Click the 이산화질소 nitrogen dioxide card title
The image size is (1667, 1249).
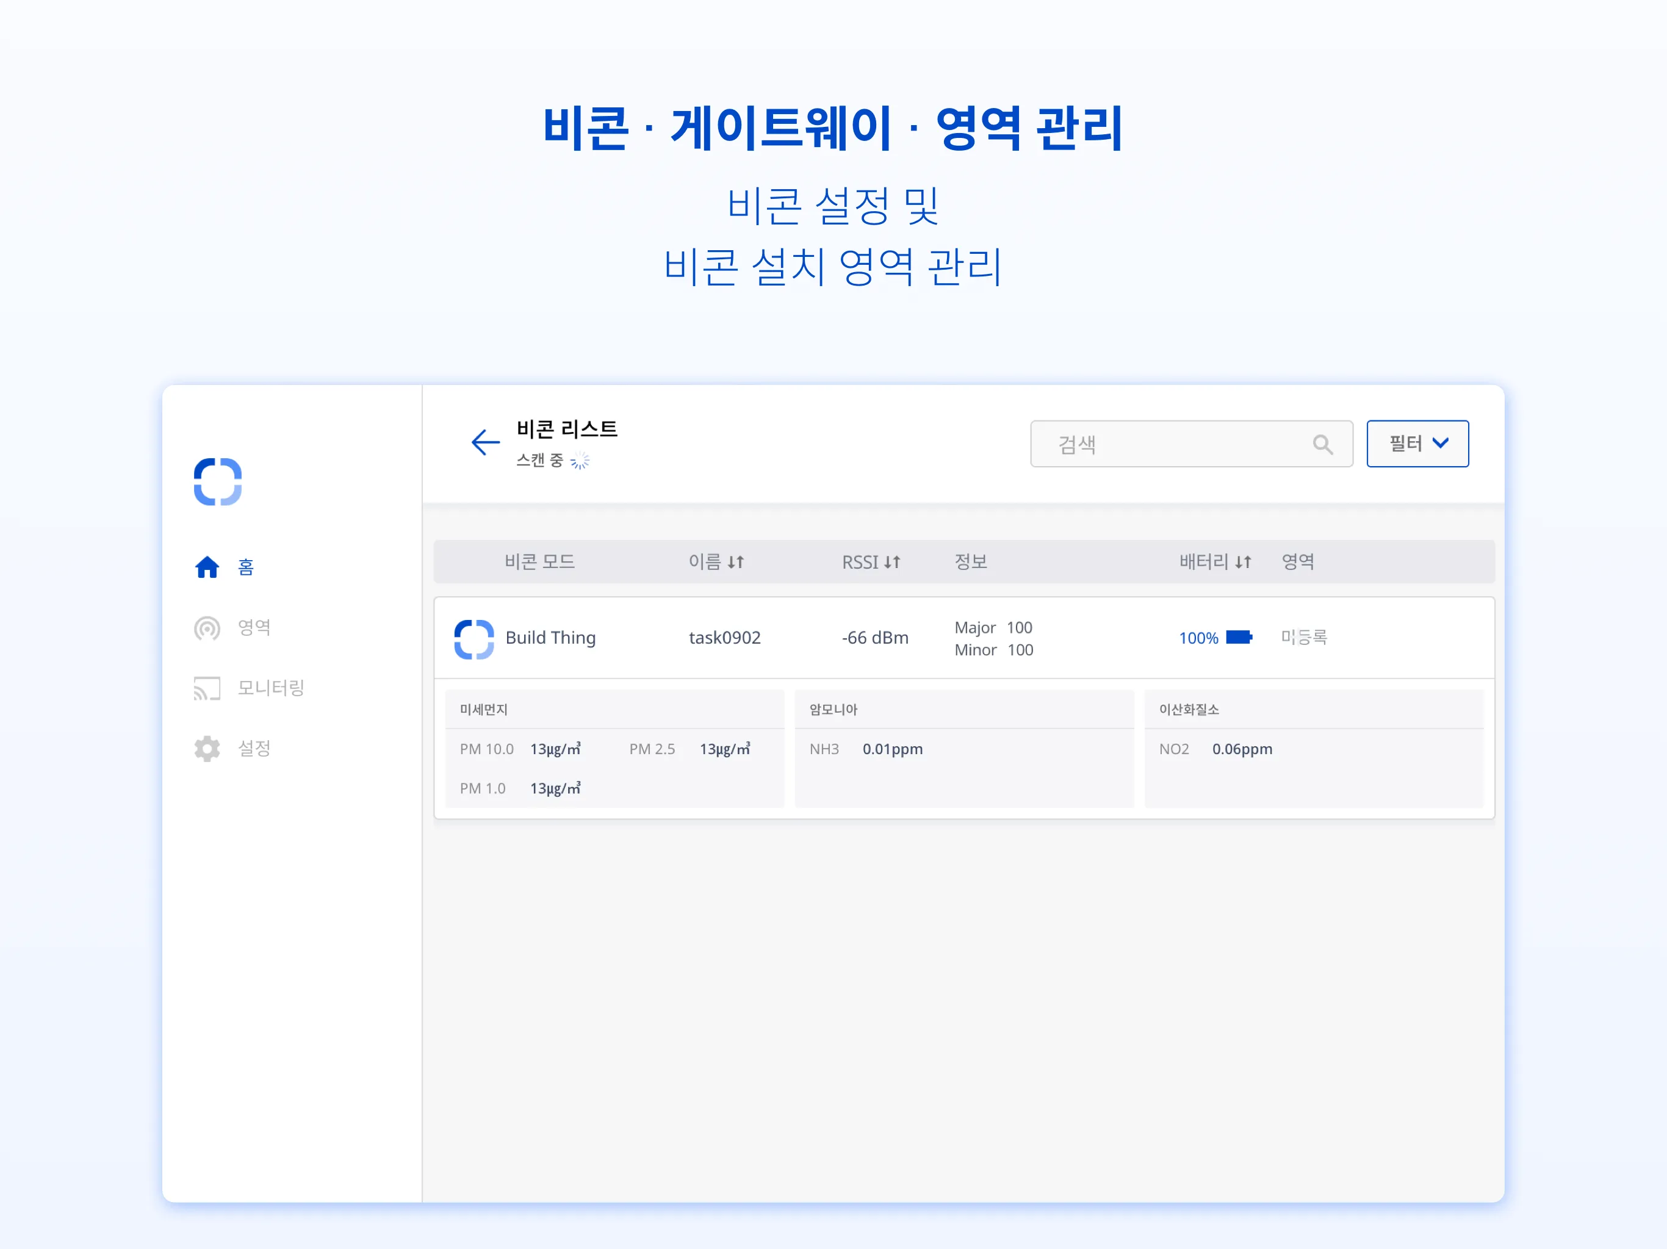pos(1189,709)
